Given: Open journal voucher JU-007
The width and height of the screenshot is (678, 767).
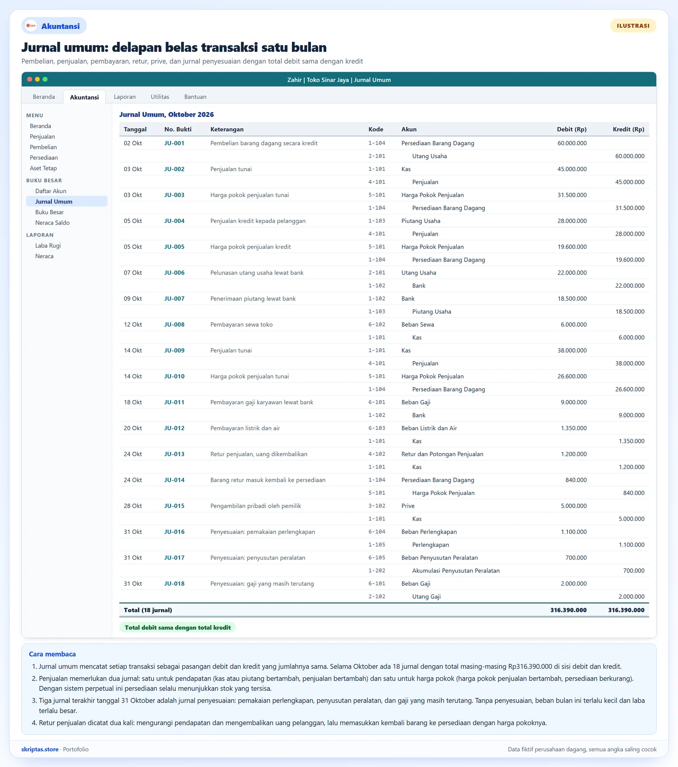Looking at the screenshot, I should (175, 298).
